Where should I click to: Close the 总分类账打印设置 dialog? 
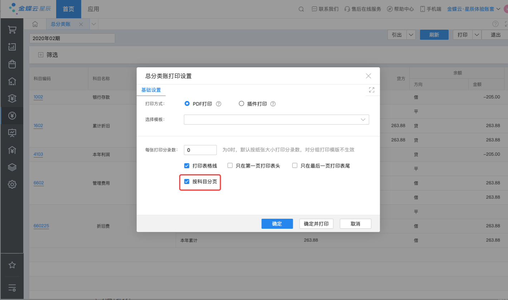(x=368, y=76)
